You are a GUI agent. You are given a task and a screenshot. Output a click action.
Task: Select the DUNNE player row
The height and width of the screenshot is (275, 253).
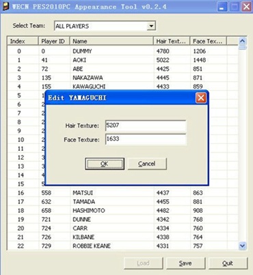coord(122,220)
